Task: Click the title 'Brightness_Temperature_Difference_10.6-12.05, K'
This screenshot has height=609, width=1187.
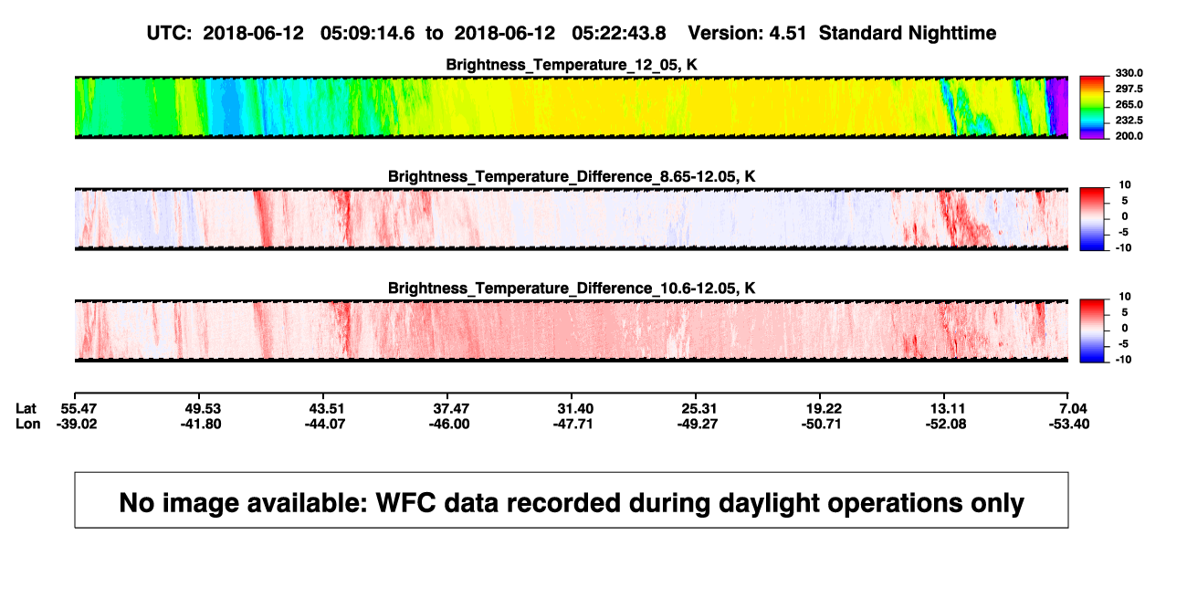Action: click(x=572, y=289)
